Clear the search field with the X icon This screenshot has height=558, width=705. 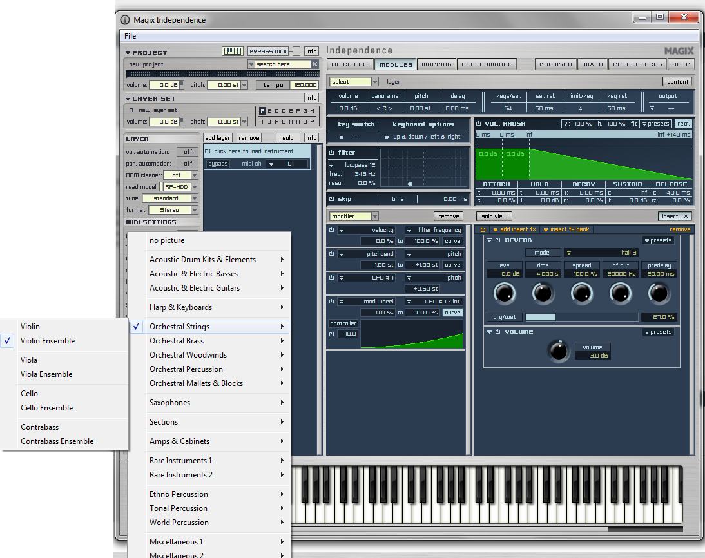(314, 64)
